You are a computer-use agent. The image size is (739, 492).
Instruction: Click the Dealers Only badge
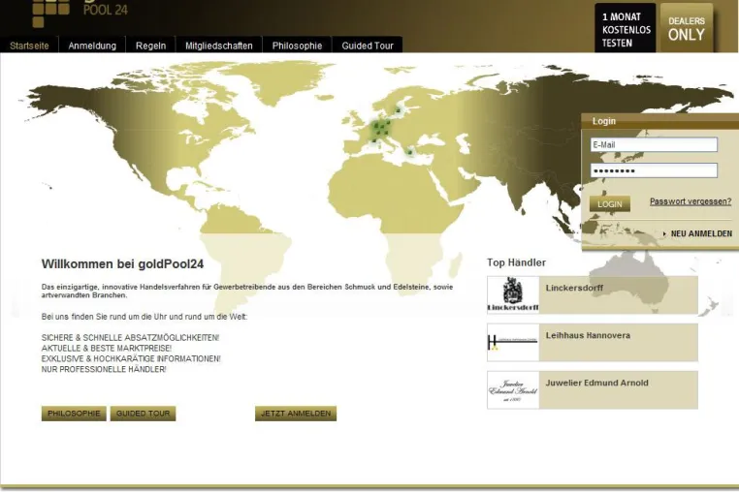(x=687, y=28)
